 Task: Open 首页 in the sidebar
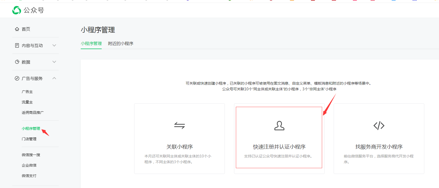click(26, 29)
